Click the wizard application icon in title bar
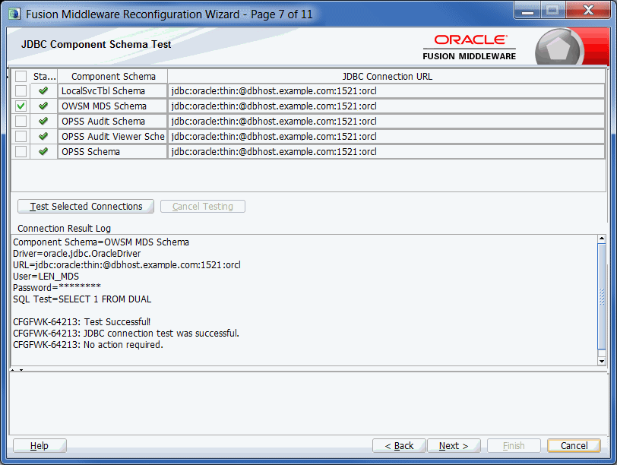The image size is (617, 465). point(14,14)
